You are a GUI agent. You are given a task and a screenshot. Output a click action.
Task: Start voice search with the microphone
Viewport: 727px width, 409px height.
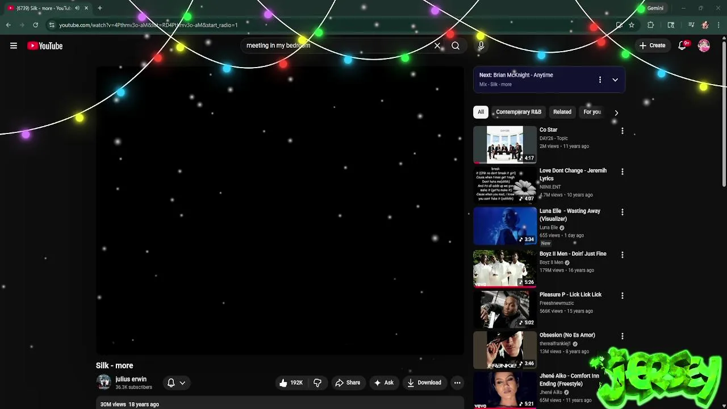(x=481, y=46)
